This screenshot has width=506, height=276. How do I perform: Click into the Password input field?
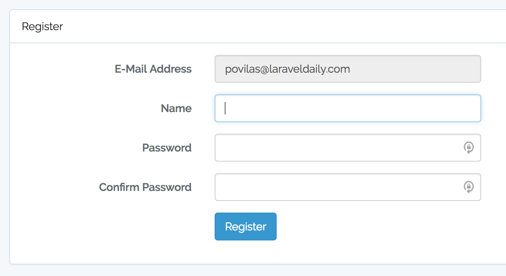337,148
